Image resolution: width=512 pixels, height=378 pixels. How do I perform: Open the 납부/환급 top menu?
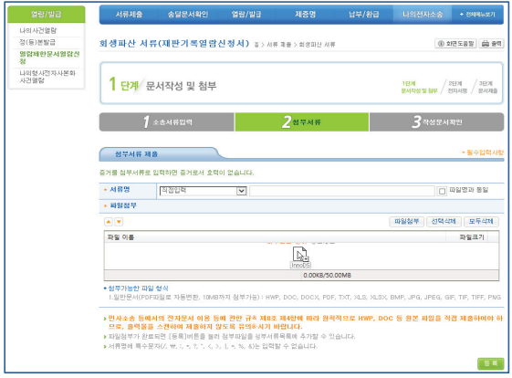point(364,15)
